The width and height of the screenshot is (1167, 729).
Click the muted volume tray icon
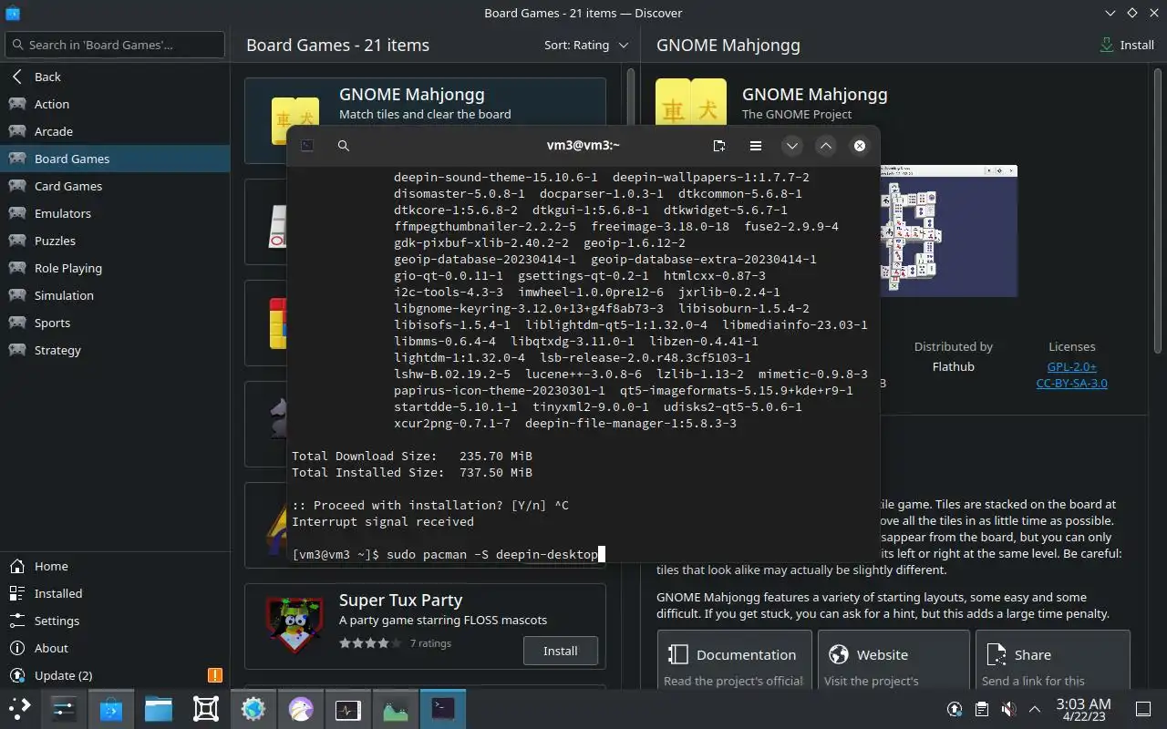(1008, 709)
